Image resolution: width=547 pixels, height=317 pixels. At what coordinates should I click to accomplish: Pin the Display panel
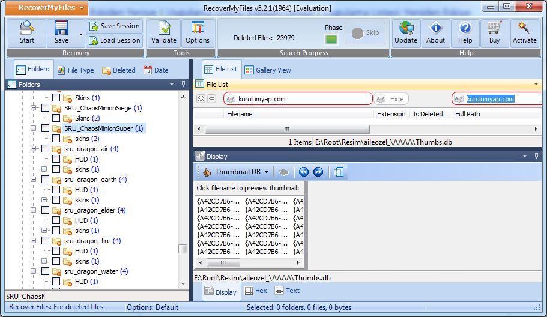click(536, 156)
